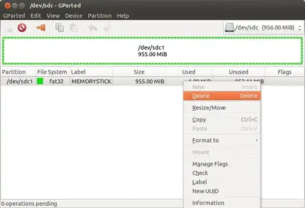Open the Device menu
Image resolution: width=305 pixels, height=208 pixels.
pyautogui.click(x=74, y=16)
